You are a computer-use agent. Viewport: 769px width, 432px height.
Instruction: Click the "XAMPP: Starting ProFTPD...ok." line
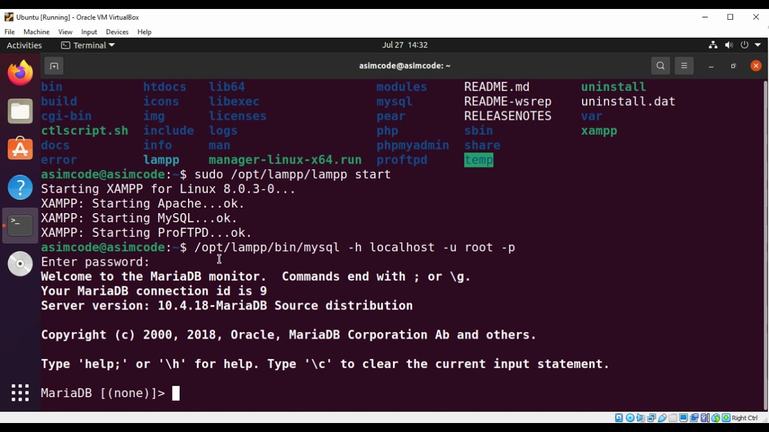coord(147,233)
